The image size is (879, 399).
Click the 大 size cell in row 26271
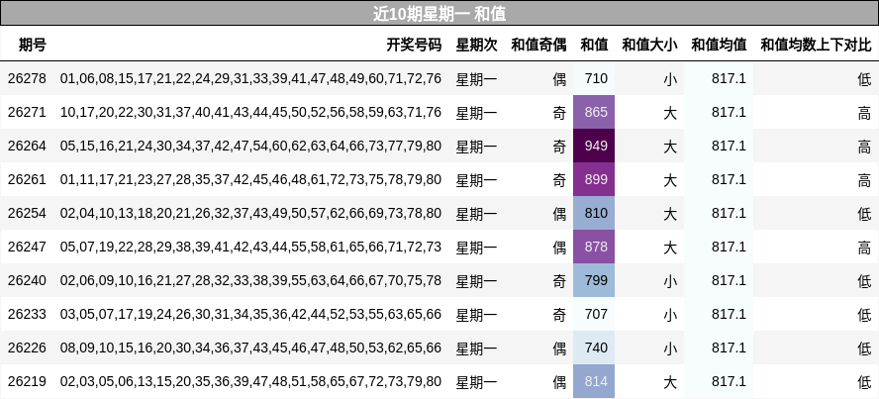(670, 113)
